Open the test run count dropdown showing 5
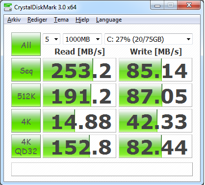Screen dimensions: 205x185 51,39
